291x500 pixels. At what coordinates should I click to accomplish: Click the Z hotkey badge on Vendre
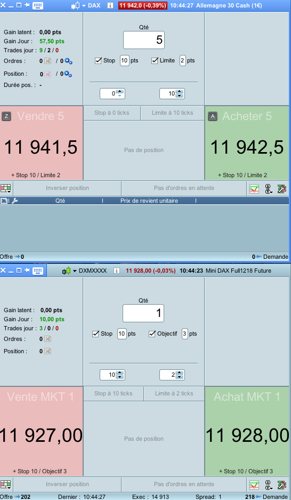6,116
